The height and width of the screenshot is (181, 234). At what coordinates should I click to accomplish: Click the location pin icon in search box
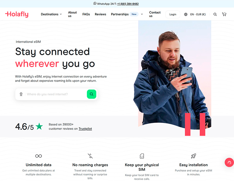click(21, 94)
